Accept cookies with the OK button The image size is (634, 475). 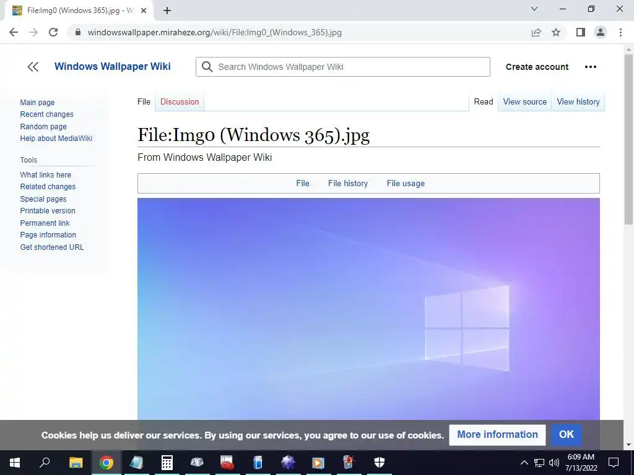point(566,435)
